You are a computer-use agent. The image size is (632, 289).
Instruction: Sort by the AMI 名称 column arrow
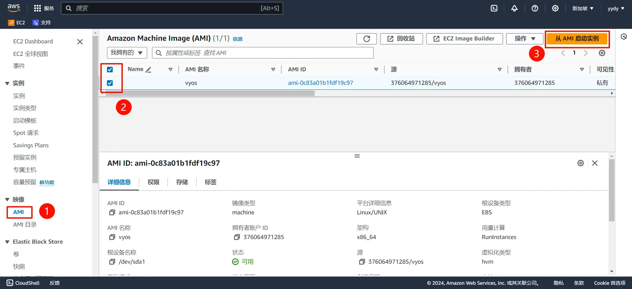click(x=273, y=69)
